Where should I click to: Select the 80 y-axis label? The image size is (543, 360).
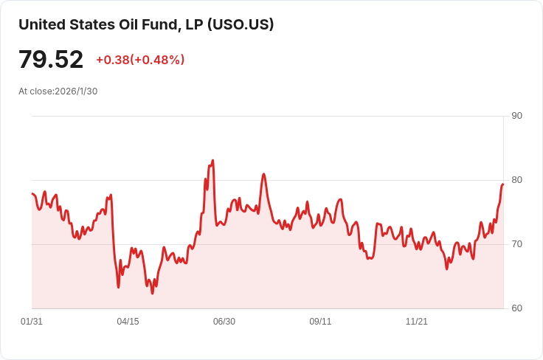[x=516, y=180]
